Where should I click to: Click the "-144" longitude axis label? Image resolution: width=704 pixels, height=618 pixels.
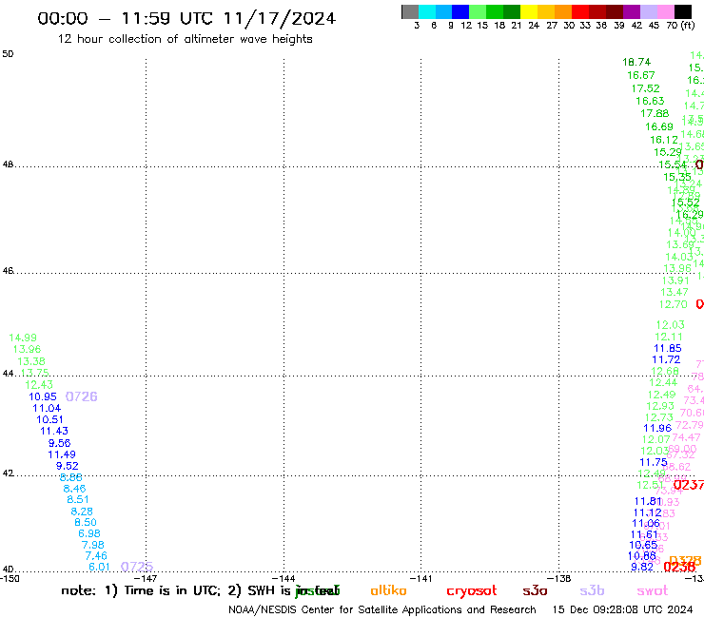point(284,579)
